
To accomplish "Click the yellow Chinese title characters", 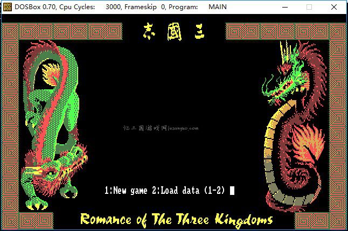I will [x=173, y=32].
